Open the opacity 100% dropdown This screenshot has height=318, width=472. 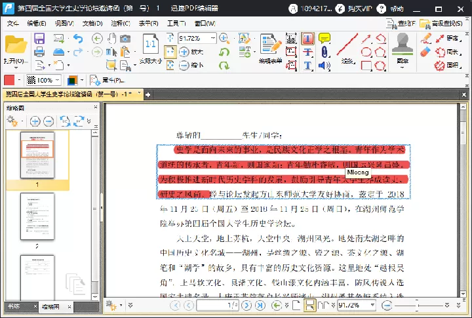point(44,80)
